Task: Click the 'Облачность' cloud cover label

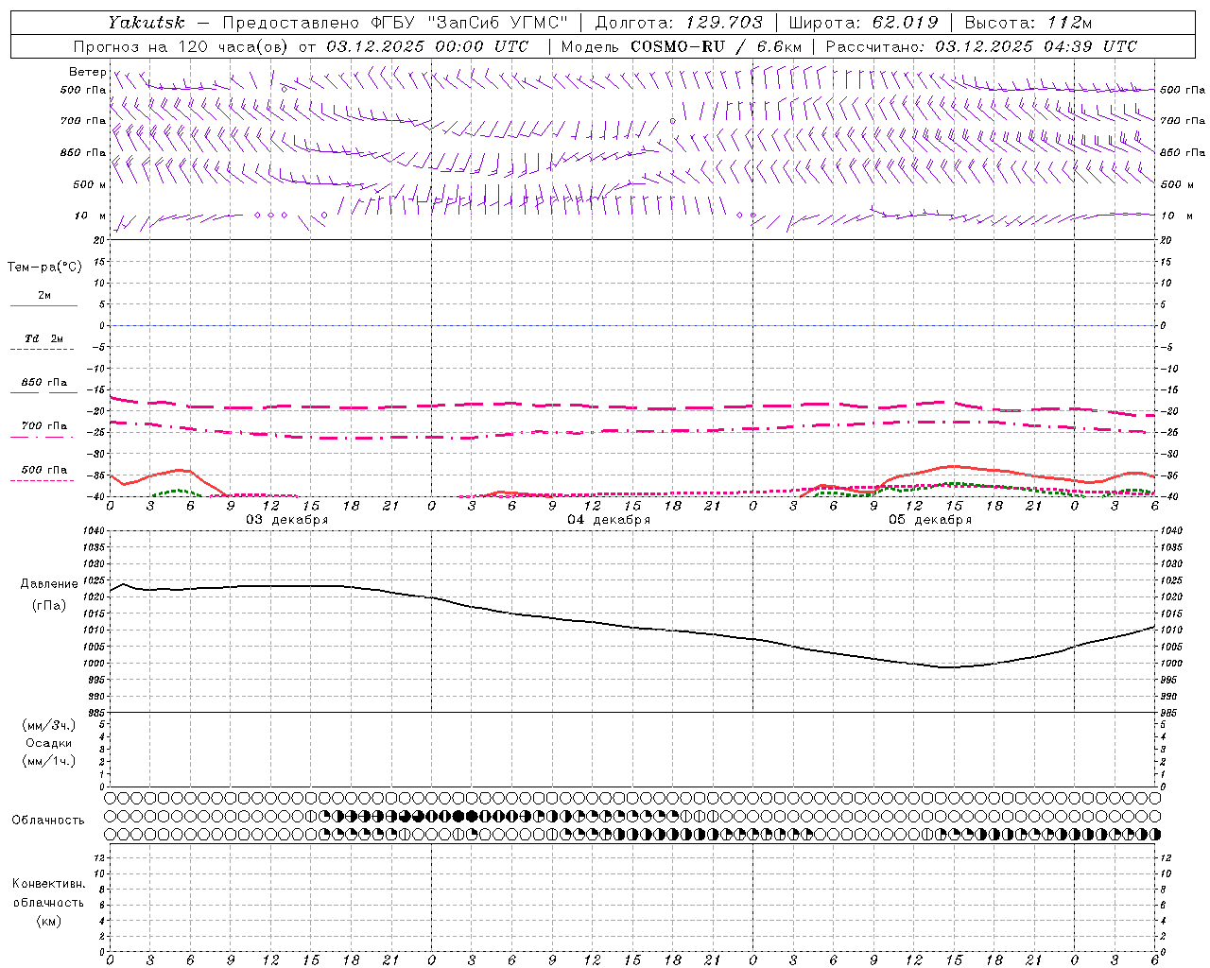Action: point(48,821)
